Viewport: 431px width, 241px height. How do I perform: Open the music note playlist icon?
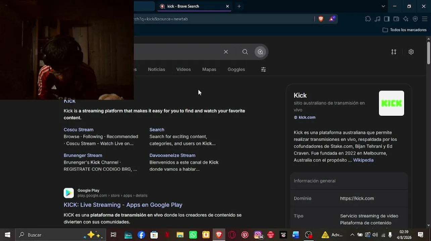click(378, 19)
